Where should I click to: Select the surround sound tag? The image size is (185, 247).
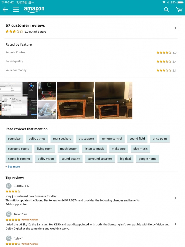(19, 149)
